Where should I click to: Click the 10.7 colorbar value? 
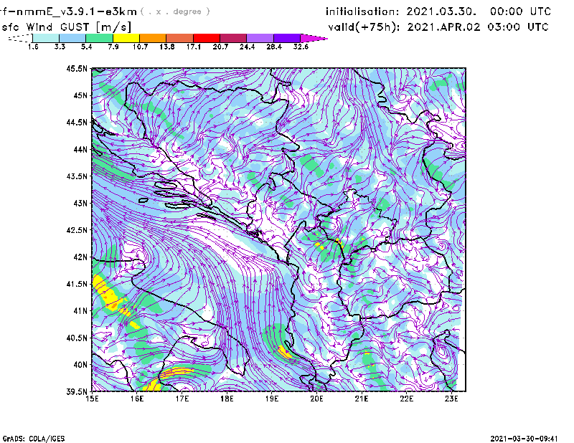pos(140,47)
